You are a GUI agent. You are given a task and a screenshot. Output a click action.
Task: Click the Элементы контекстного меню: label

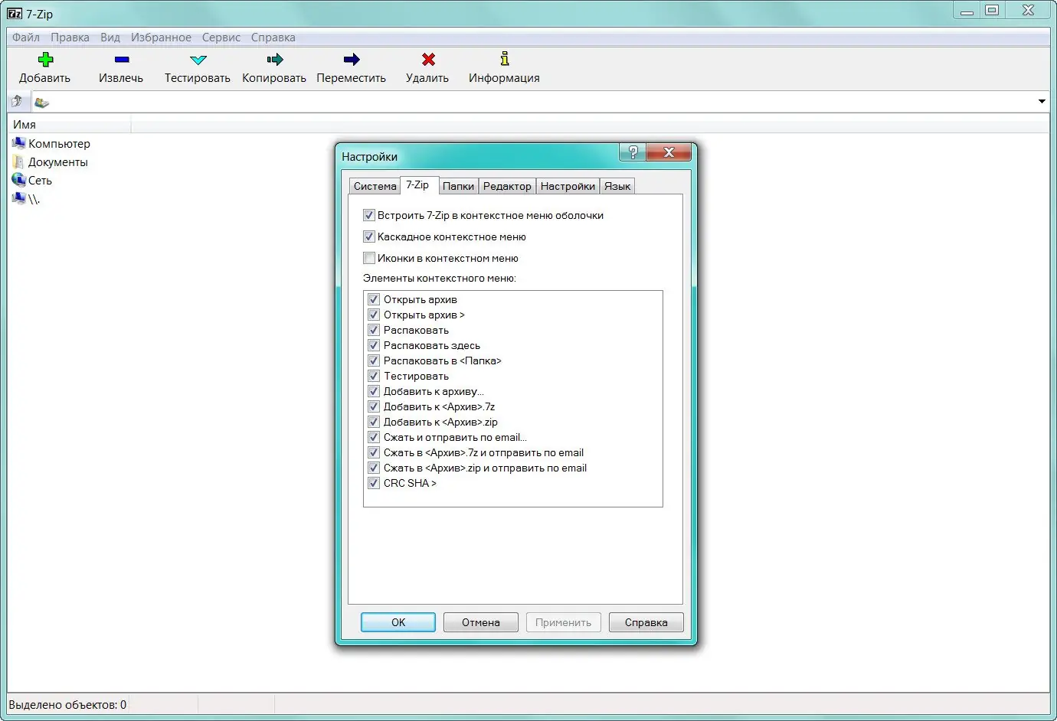click(x=440, y=278)
